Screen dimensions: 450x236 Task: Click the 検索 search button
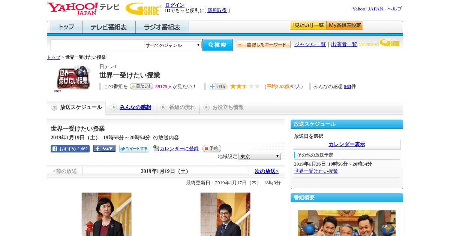(217, 45)
